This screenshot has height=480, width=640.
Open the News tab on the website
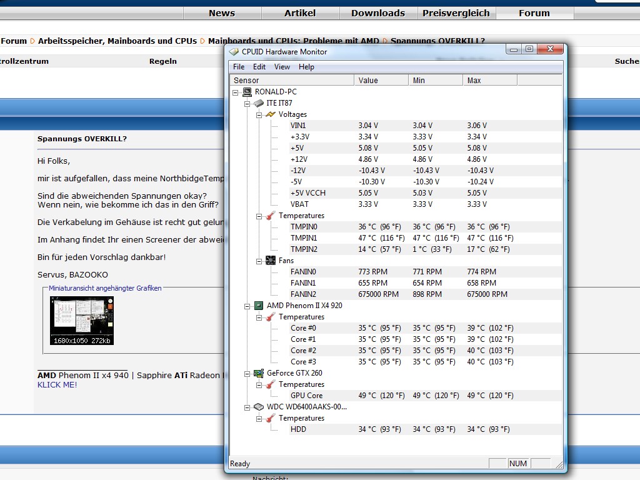[x=222, y=13]
